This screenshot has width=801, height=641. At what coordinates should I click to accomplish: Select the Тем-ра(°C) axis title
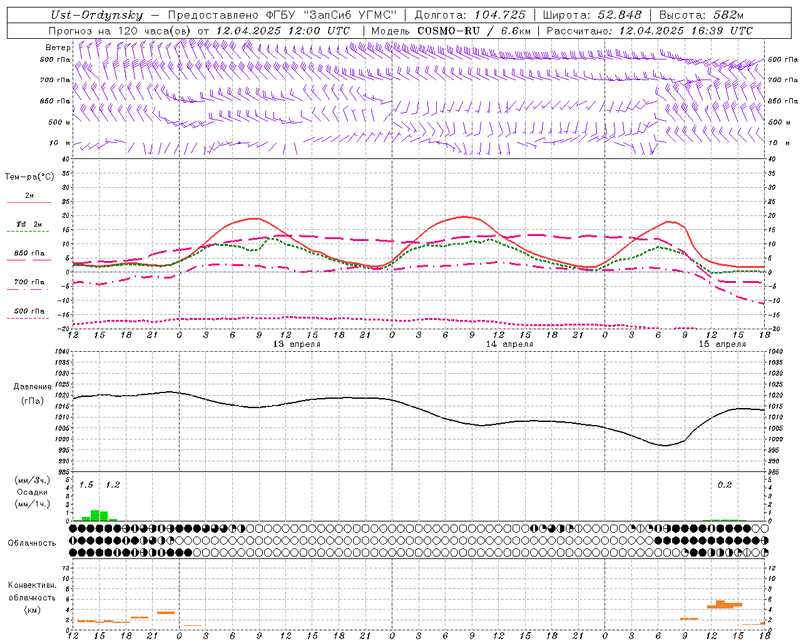[x=29, y=177]
